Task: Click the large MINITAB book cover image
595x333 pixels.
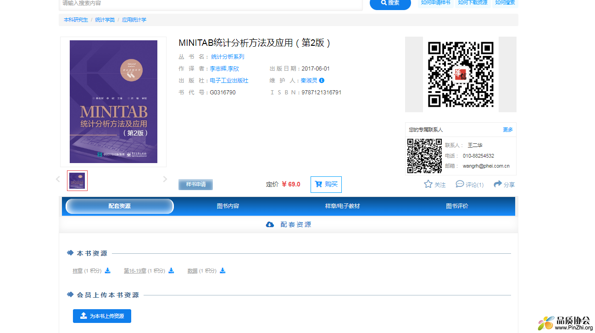Action: [x=113, y=102]
